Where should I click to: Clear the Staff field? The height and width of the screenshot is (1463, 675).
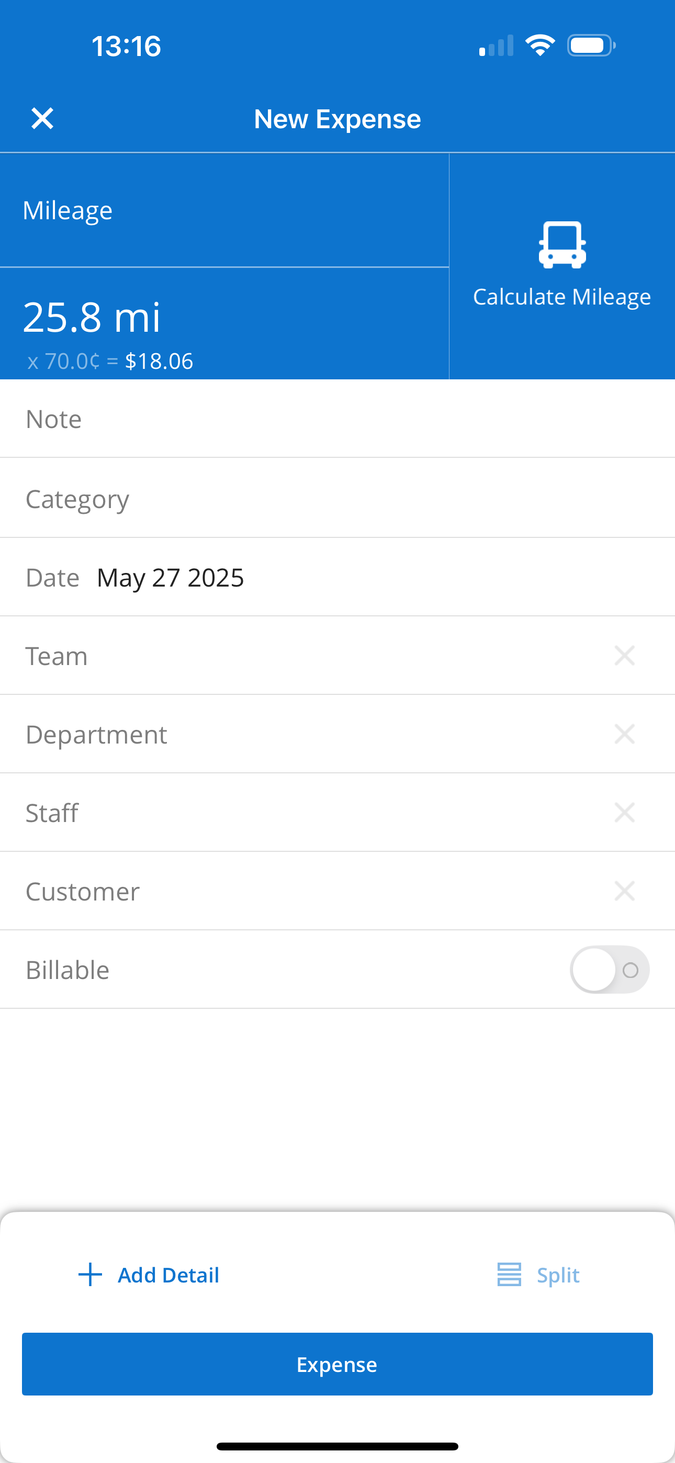(624, 812)
